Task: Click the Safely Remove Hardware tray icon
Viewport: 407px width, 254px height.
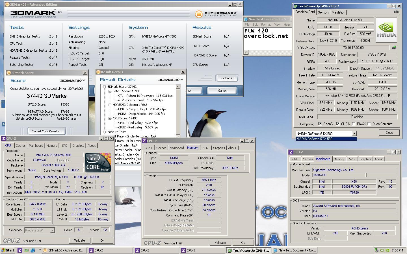Action: click(376, 250)
